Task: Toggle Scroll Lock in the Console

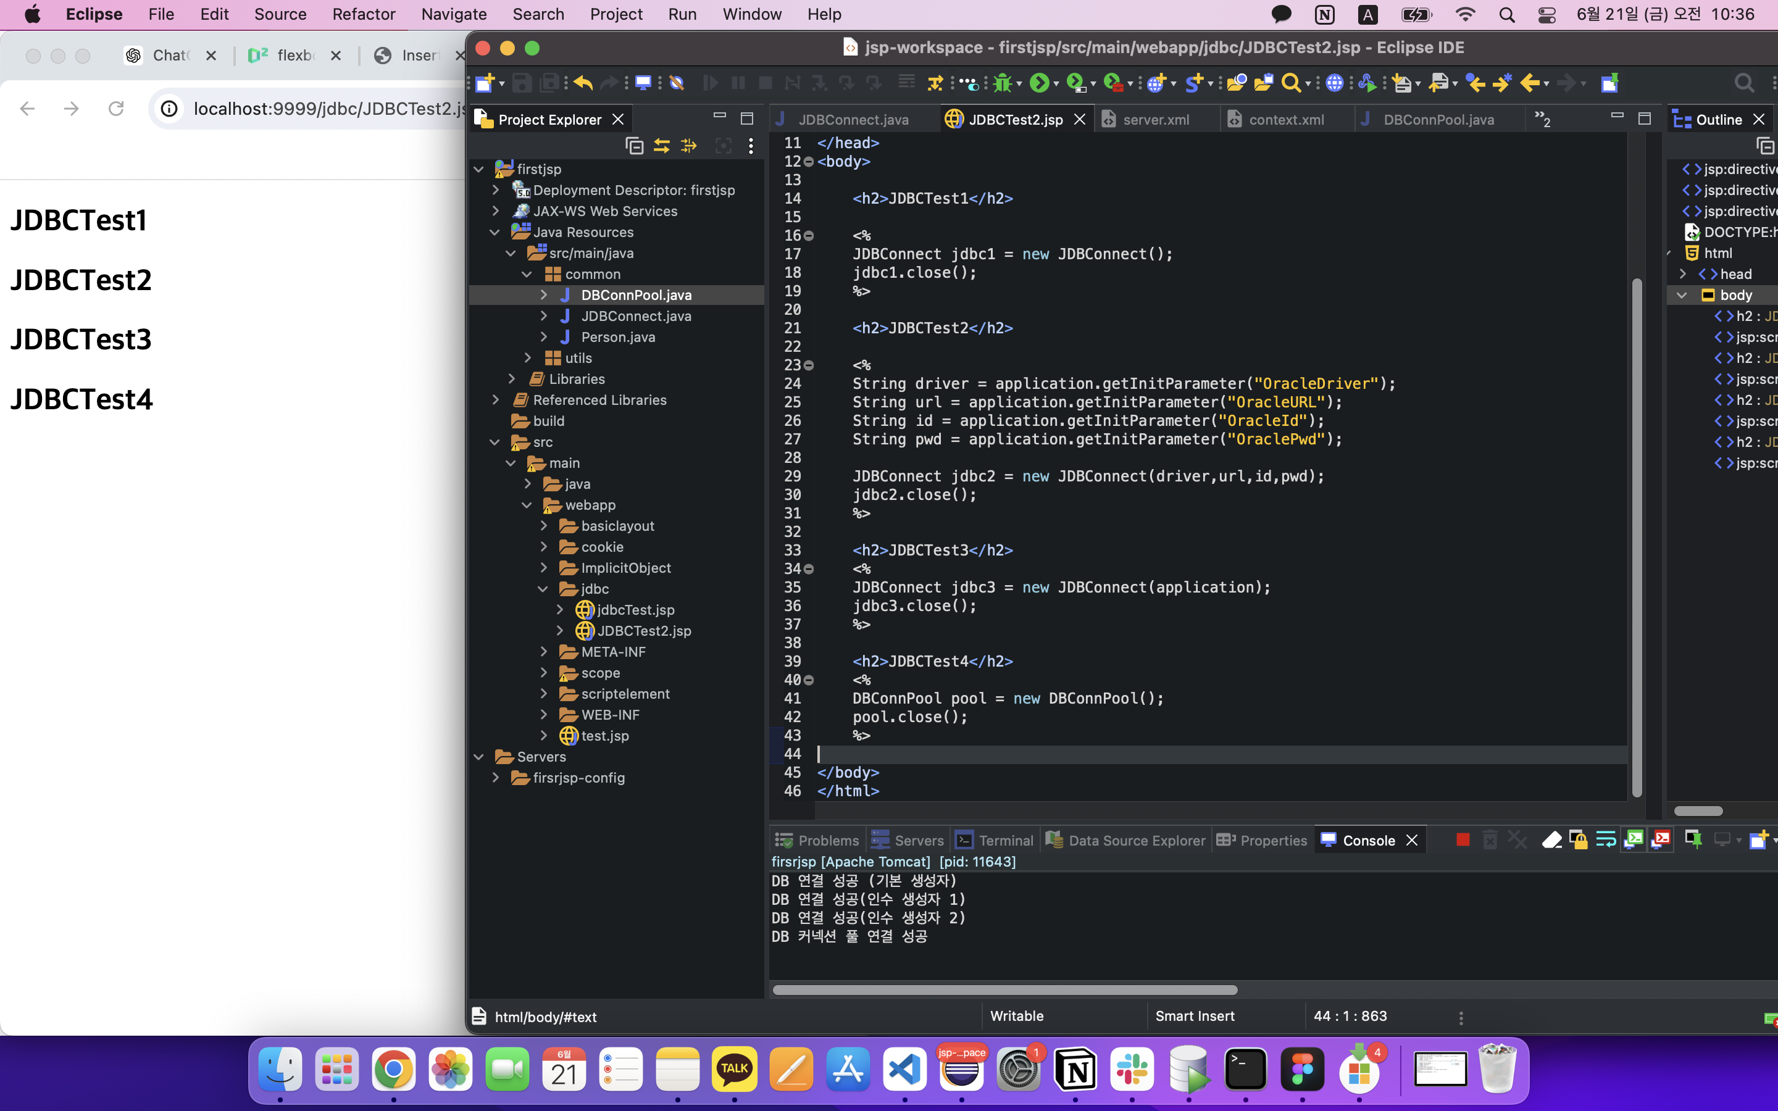Action: [1578, 840]
